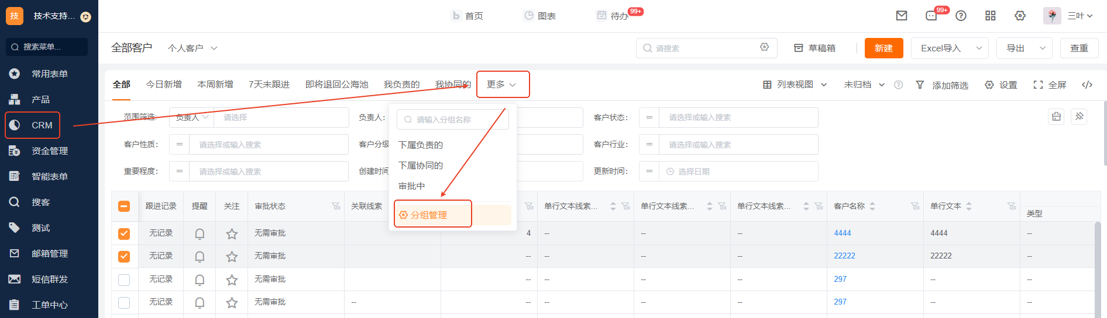This screenshot has height=318, width=1107.
Task: Expand the Excel导入 dropdown arrow
Action: click(979, 48)
